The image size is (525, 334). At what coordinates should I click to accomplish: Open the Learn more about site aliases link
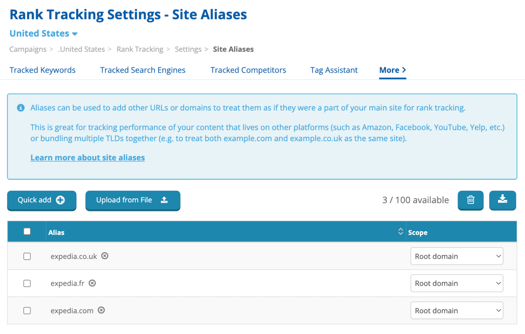pyautogui.click(x=87, y=158)
